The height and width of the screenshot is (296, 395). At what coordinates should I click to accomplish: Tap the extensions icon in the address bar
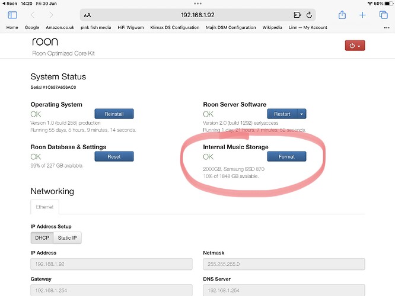tap(297, 15)
